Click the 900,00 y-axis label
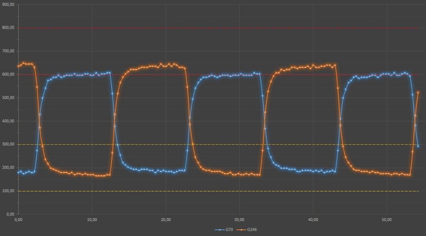 pyautogui.click(x=8, y=5)
